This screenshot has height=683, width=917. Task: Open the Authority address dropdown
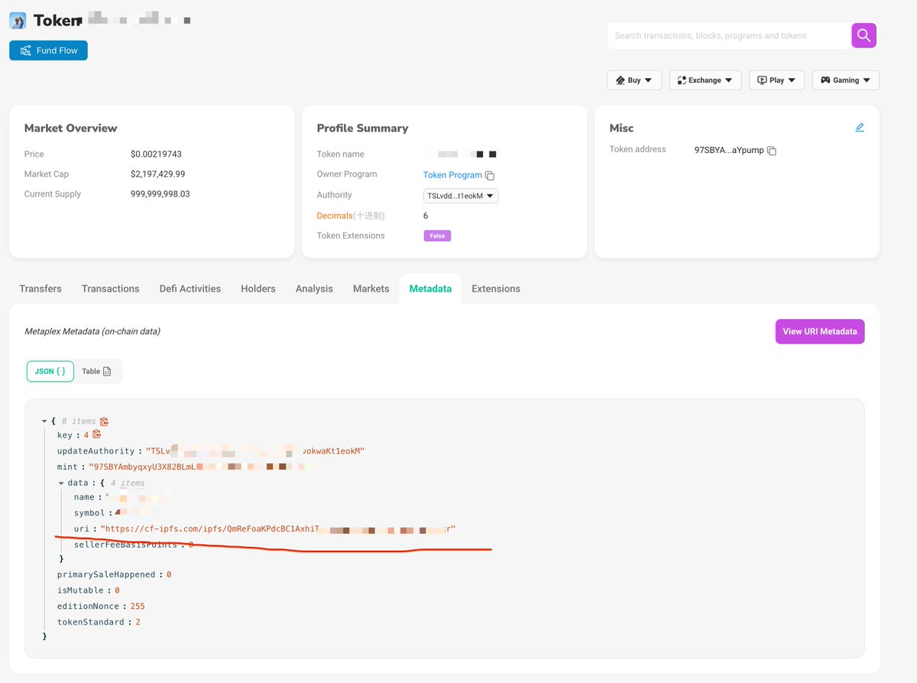(x=461, y=196)
